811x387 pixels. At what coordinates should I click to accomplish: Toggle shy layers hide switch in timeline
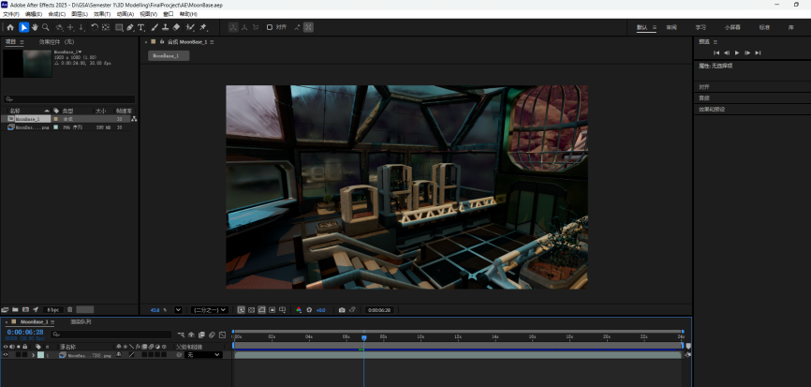[191, 335]
